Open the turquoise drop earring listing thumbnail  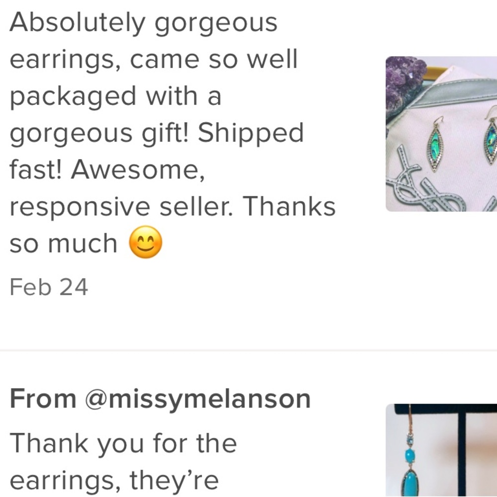tap(441, 450)
